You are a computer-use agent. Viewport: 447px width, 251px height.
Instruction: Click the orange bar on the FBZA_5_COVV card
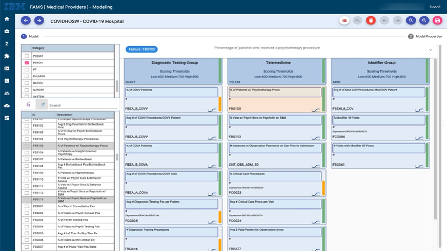tap(220, 104)
